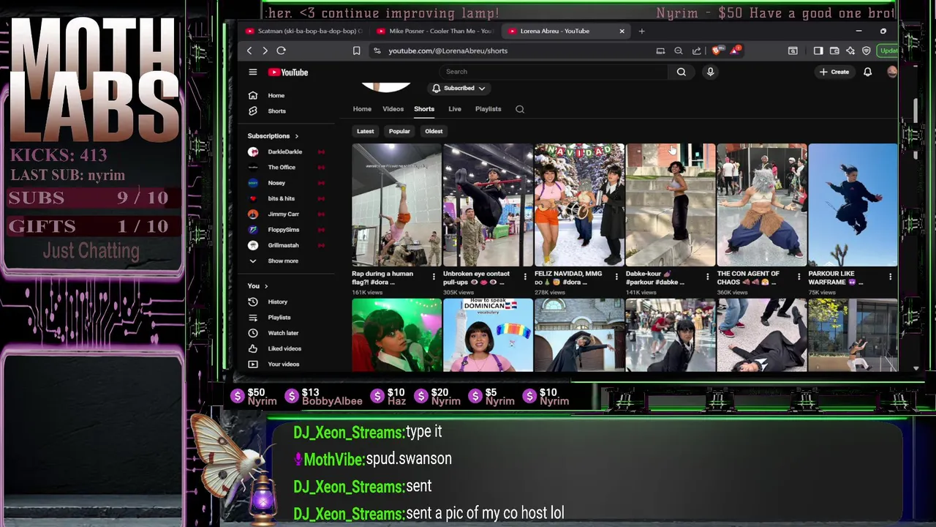Open Grillmastah subscription channel

pyautogui.click(x=284, y=245)
